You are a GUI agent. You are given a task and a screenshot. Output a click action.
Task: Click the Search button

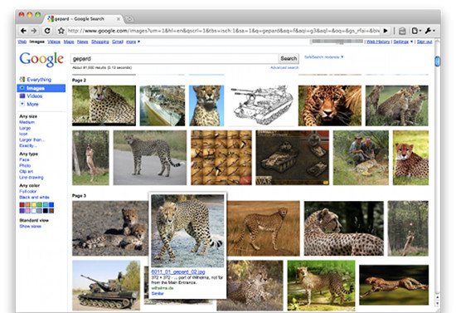pyautogui.click(x=289, y=58)
